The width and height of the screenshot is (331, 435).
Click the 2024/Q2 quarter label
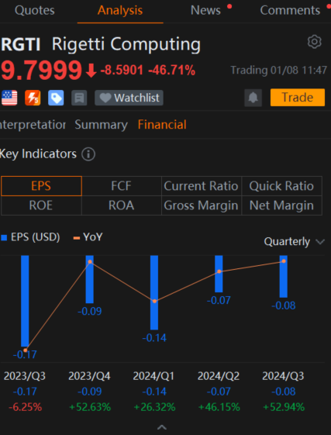click(219, 376)
